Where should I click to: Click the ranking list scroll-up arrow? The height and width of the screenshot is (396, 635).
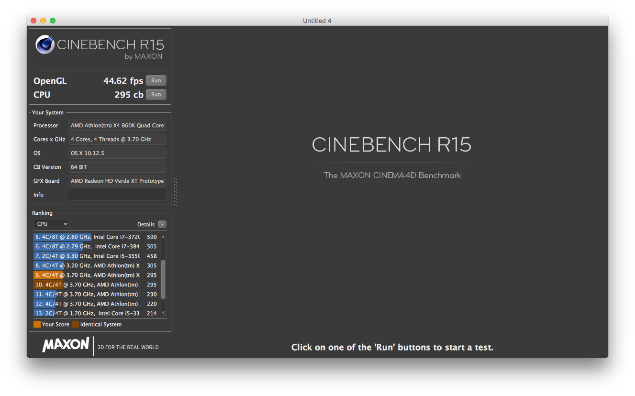point(163,236)
